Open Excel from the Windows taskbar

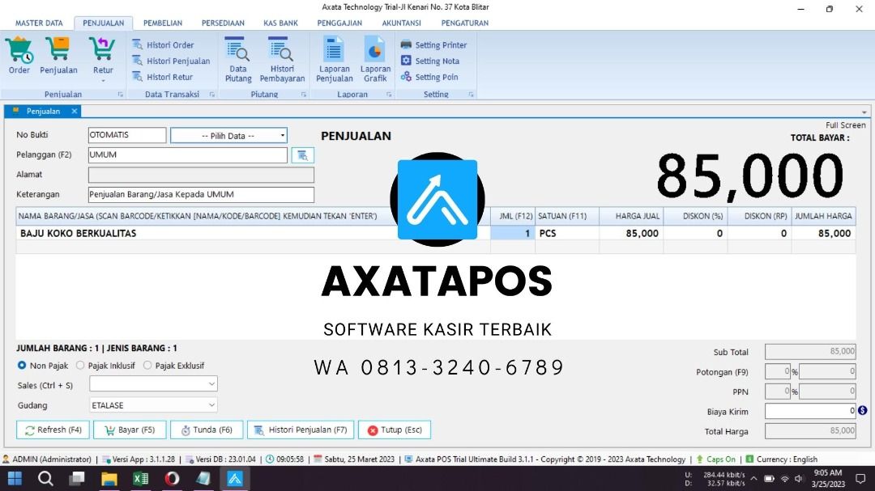[x=141, y=479]
